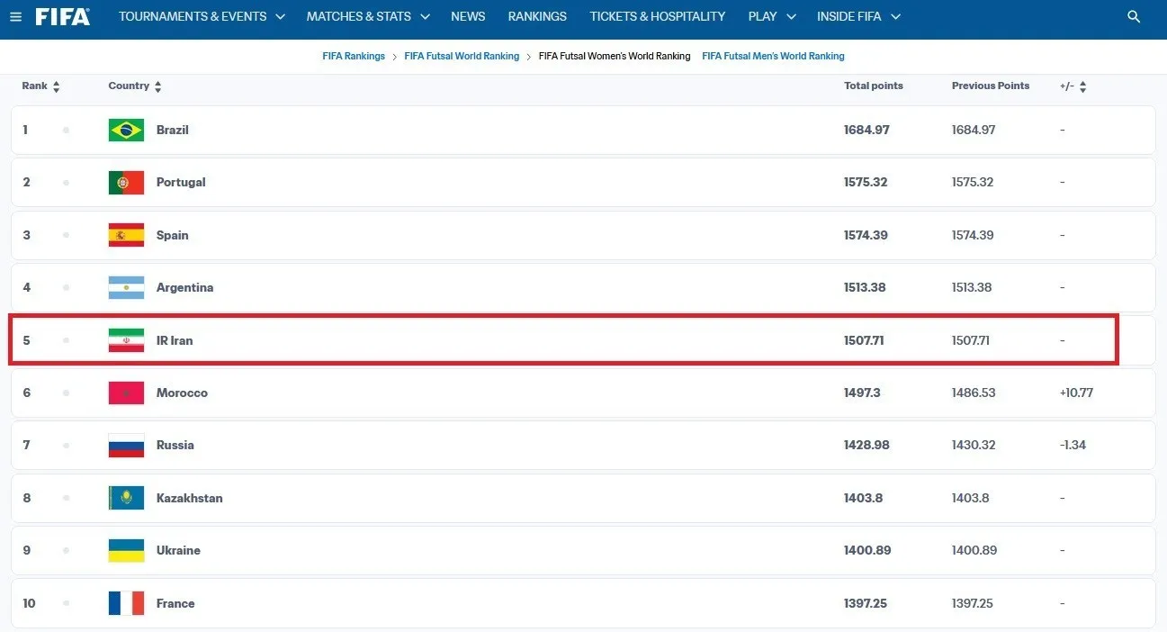1167x632 pixels.
Task: Click the IR Iran flag icon
Action: (126, 340)
